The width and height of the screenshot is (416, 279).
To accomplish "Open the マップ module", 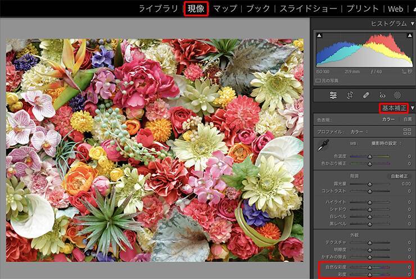I will [225, 8].
